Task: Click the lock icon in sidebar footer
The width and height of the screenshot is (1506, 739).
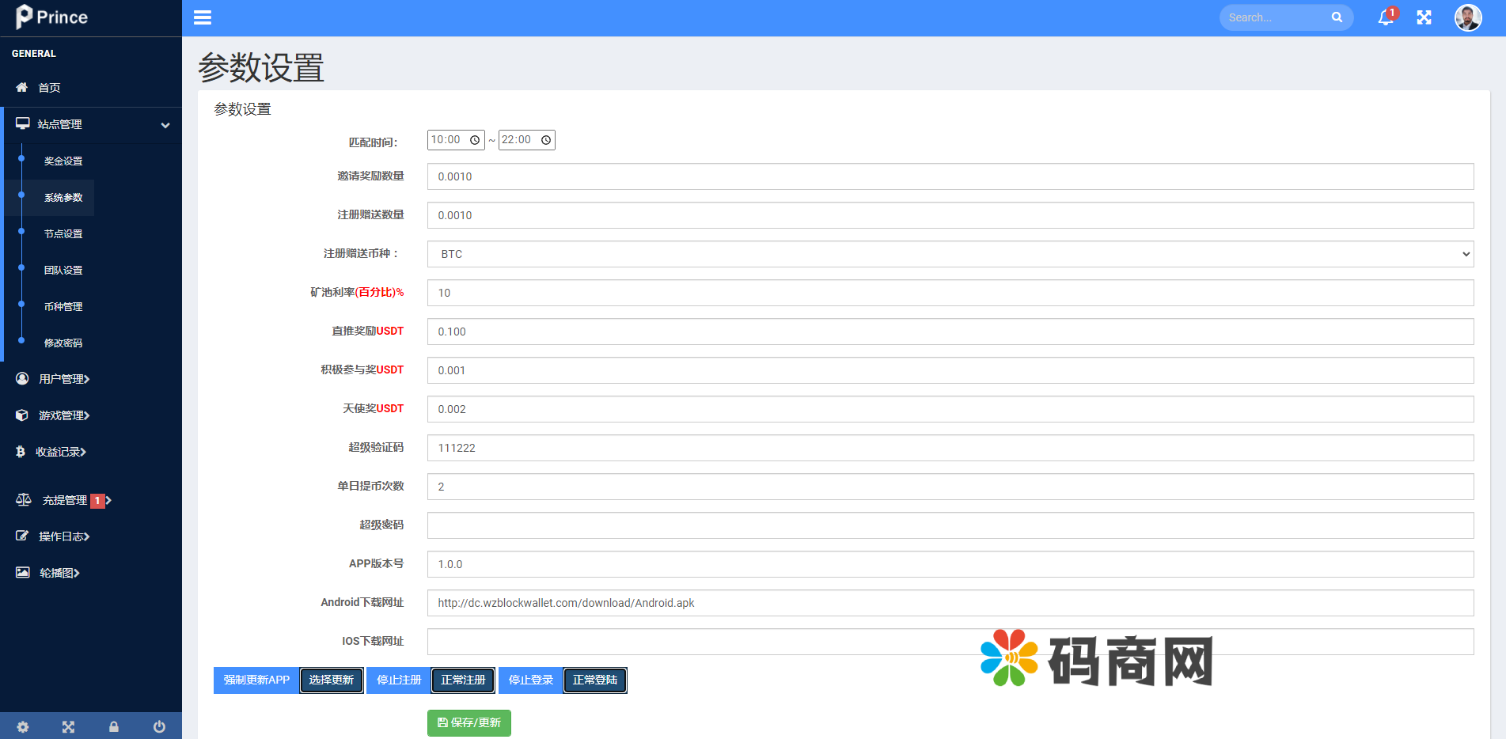Action: coord(114,726)
